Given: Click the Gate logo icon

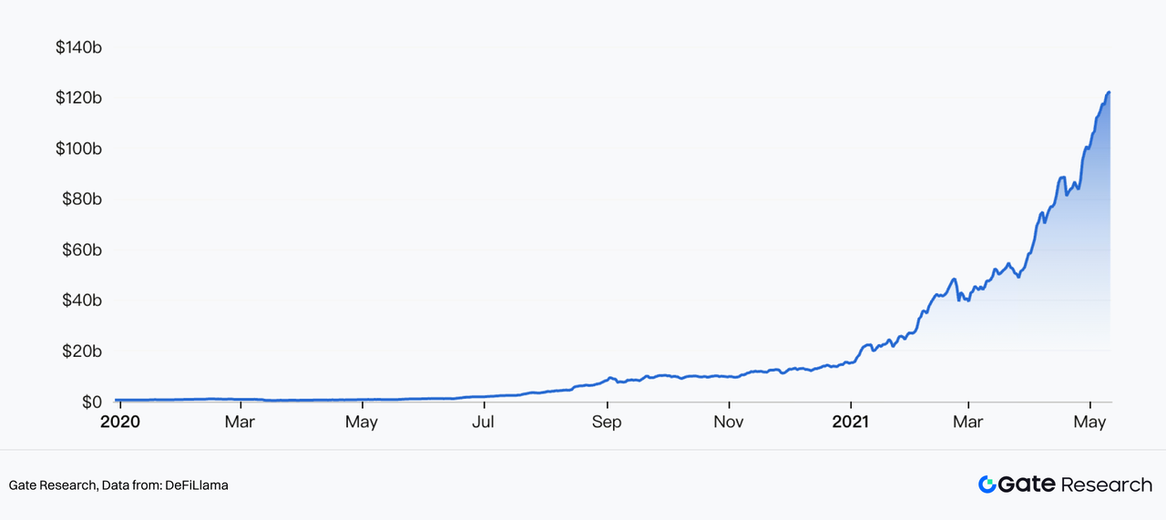Looking at the screenshot, I should (x=987, y=484).
